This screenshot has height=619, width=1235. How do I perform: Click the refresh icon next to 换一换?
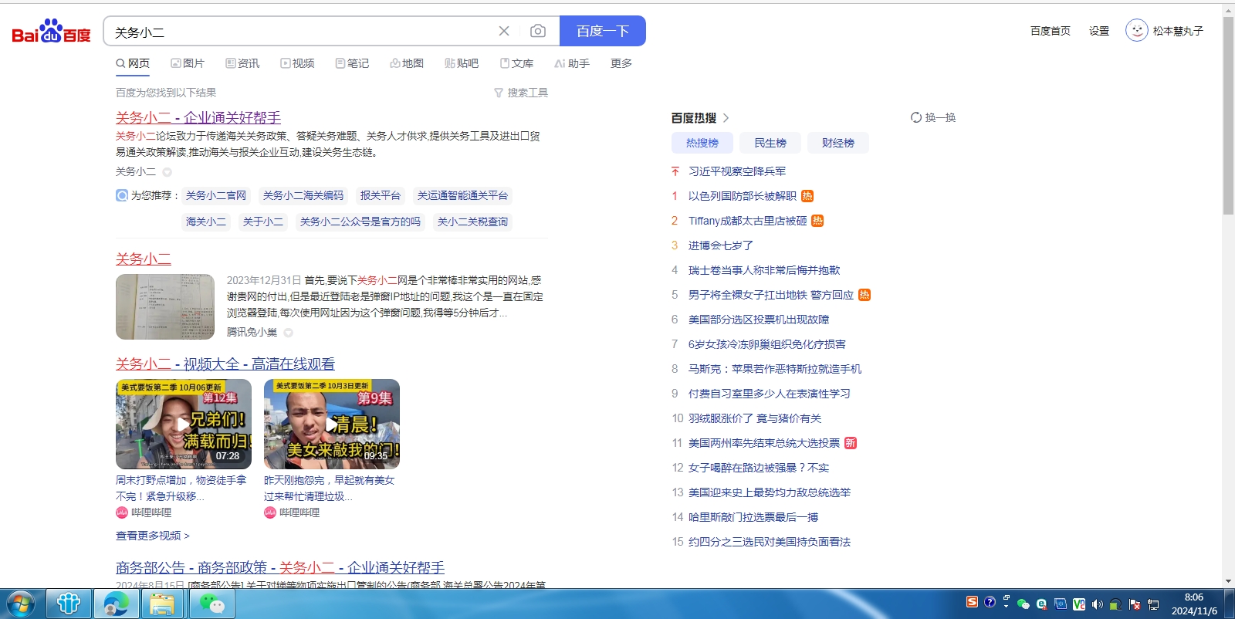916,117
